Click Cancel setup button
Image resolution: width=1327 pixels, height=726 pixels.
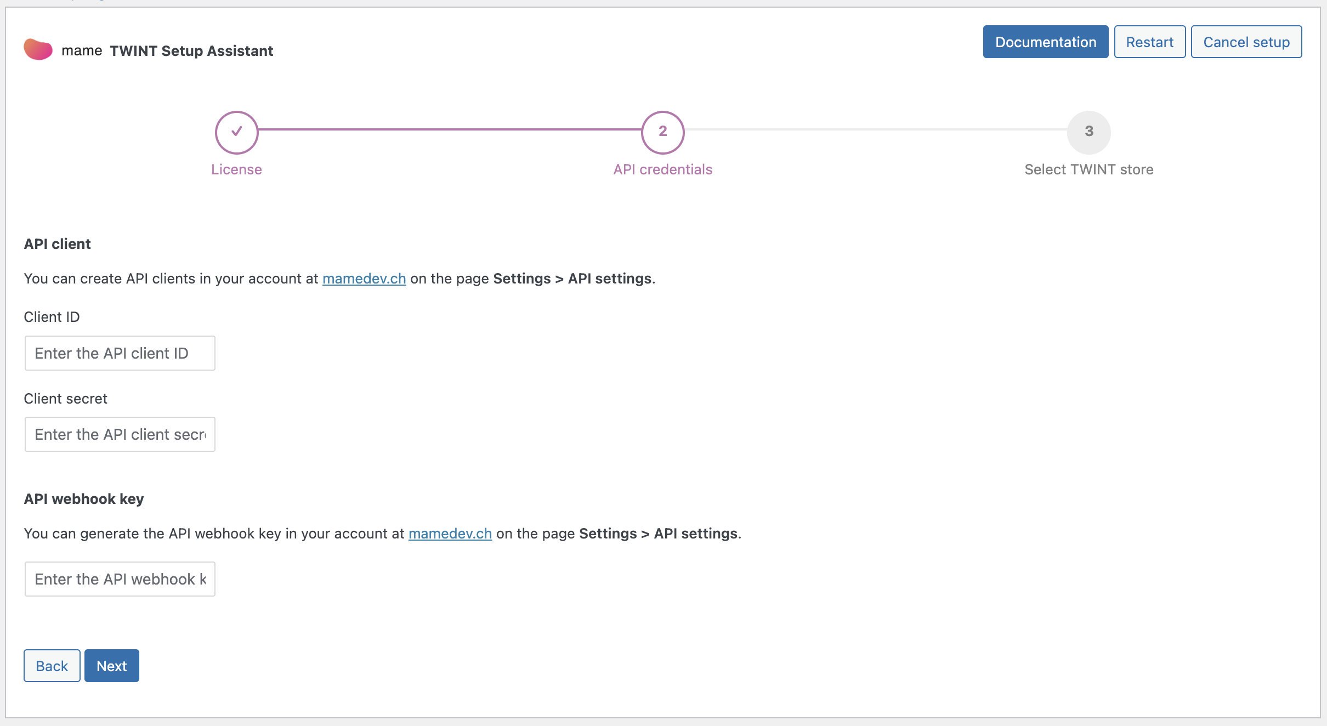(1246, 42)
